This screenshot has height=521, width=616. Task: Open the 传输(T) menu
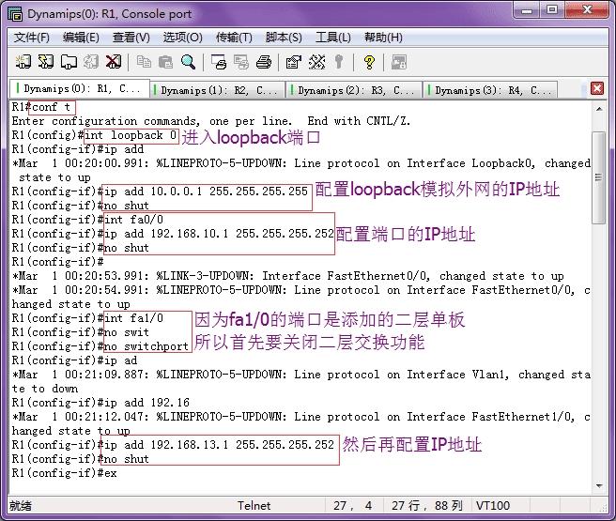click(234, 38)
